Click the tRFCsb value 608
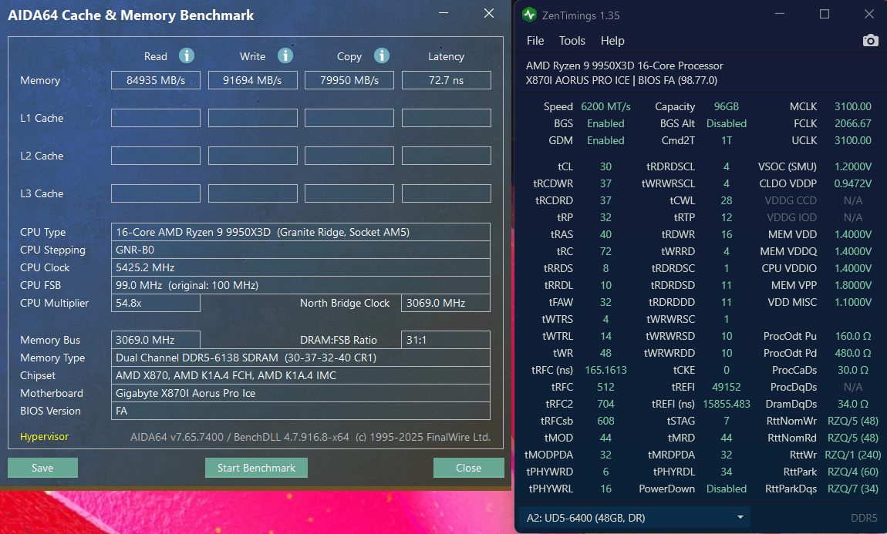This screenshot has width=887, height=534. [x=605, y=421]
